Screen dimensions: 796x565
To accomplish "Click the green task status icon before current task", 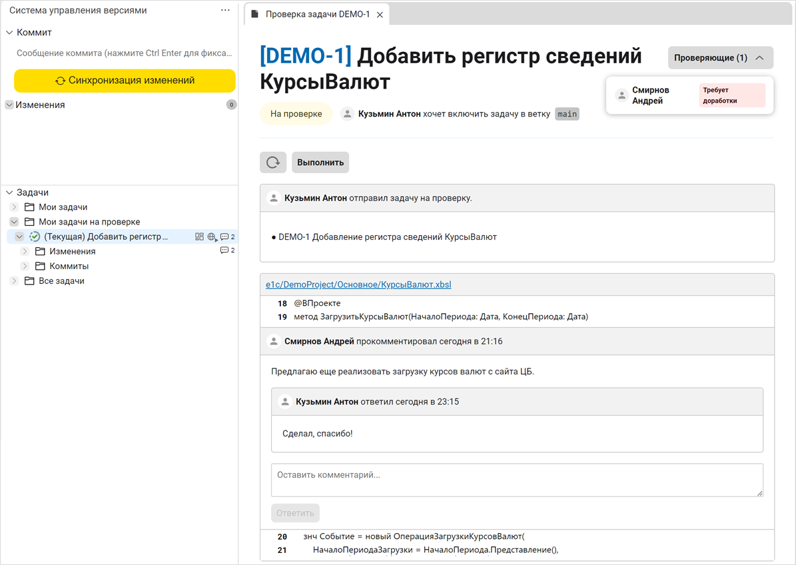I will click(35, 237).
